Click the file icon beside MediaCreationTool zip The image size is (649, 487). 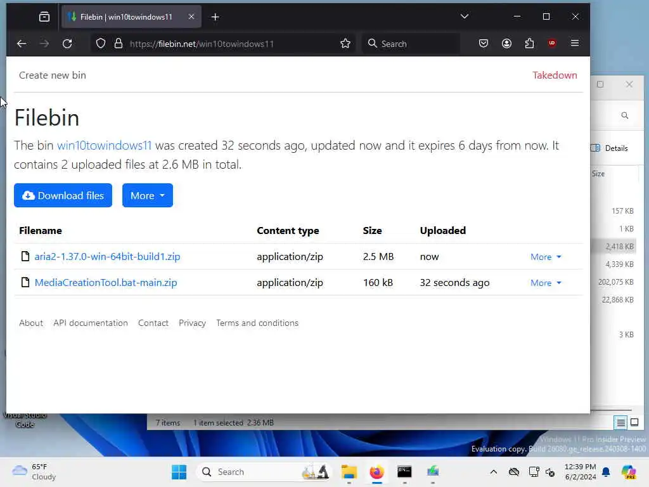(25, 282)
